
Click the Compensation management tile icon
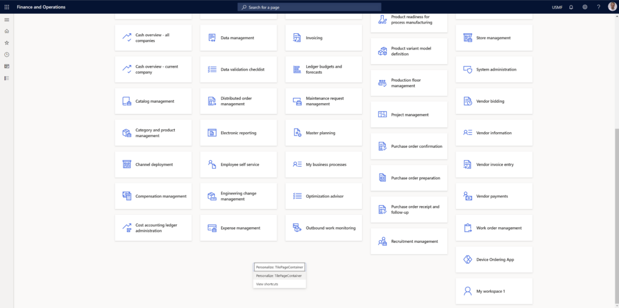pyautogui.click(x=127, y=196)
